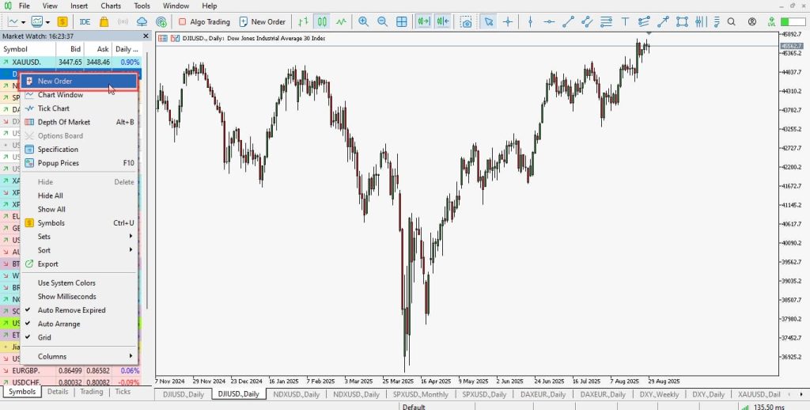Switch chart to line chart zigzag icon
The image size is (810, 410).
point(341,21)
